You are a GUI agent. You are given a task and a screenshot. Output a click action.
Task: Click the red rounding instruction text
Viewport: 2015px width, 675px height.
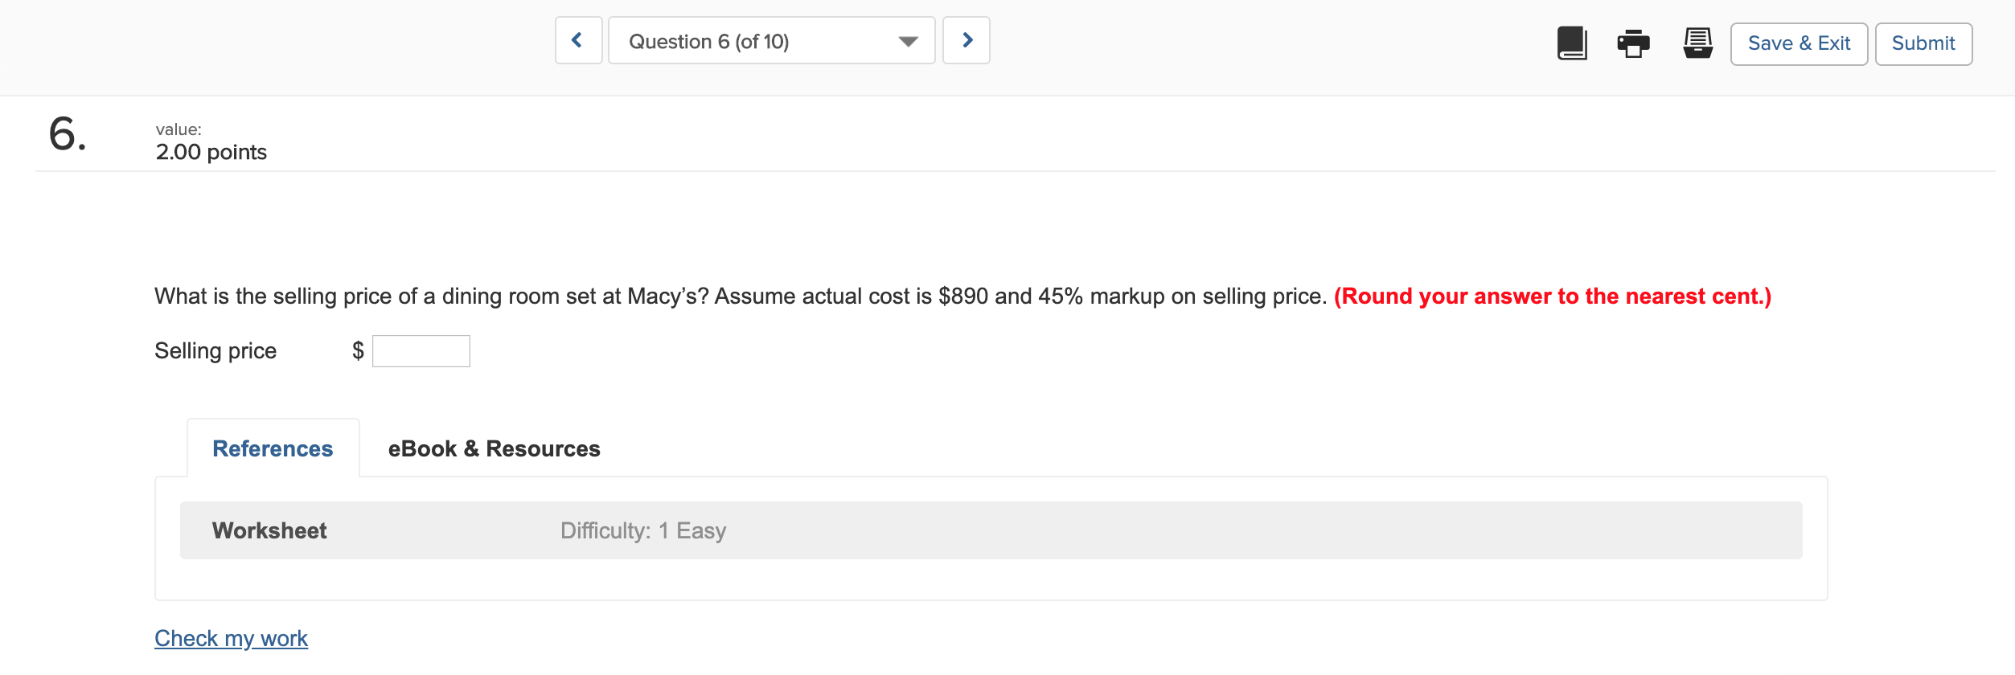pyautogui.click(x=1552, y=297)
